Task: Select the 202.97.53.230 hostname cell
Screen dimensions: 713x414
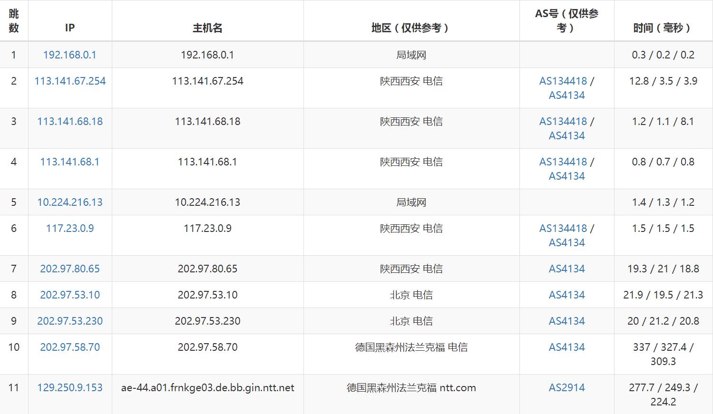Action: (x=208, y=321)
